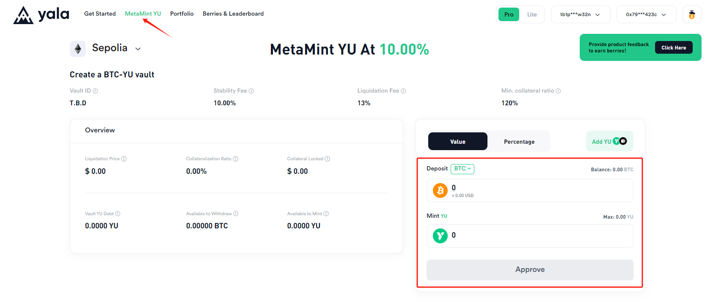713x307 pixels.
Task: Click the Yala logo icon
Action: (23, 15)
